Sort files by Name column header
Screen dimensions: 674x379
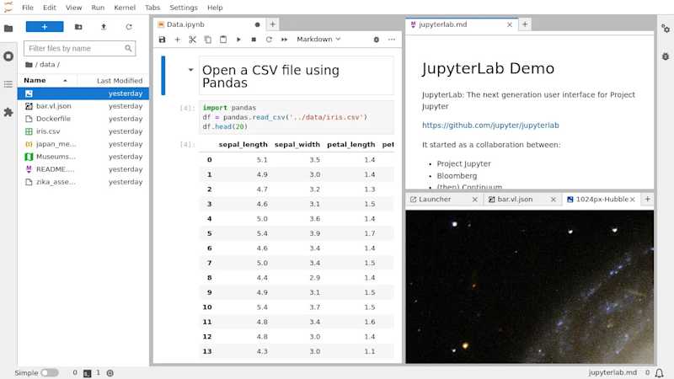point(47,80)
